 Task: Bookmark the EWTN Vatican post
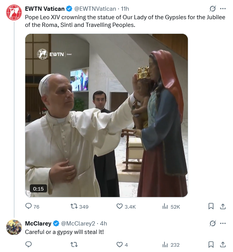tap(211, 206)
